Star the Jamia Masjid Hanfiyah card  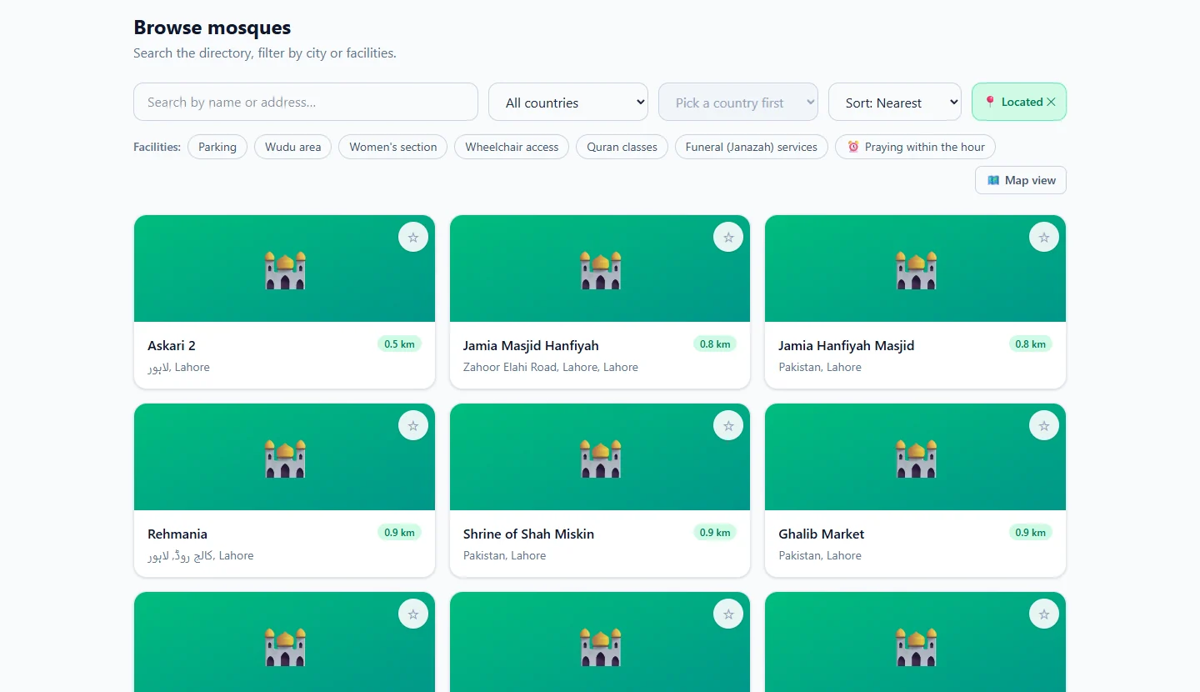[x=728, y=238]
